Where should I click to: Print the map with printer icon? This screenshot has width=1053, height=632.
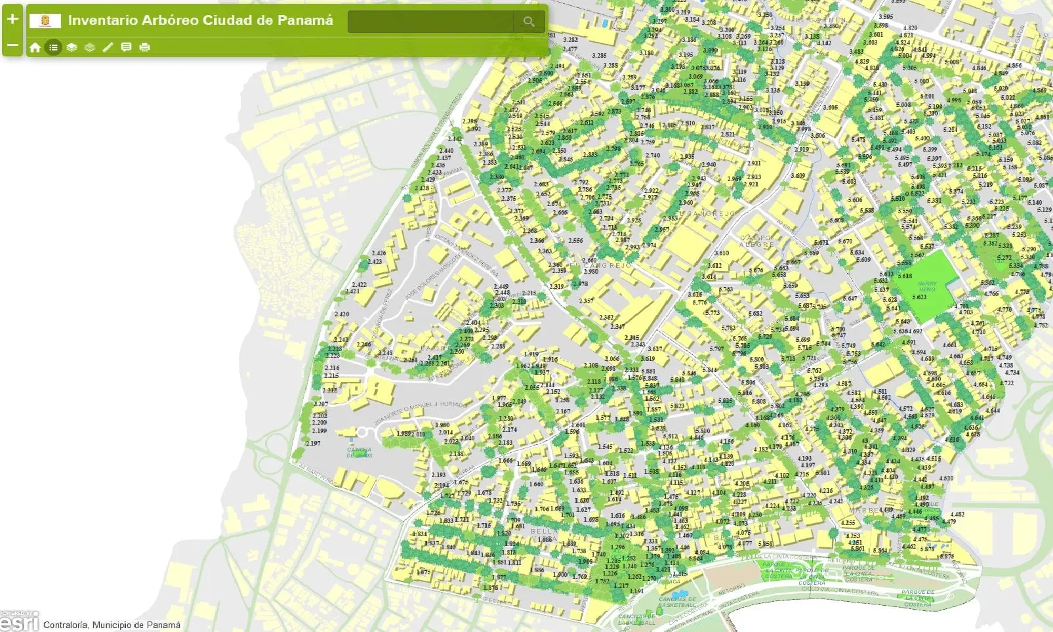click(145, 47)
